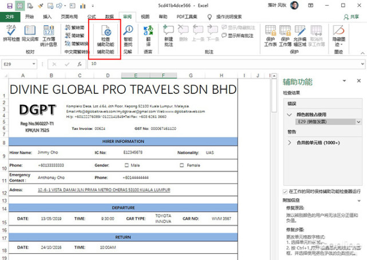This screenshot has height=260, width=367.
Task: Open accessibility pane options dropdown arrow
Action: pos(344,81)
